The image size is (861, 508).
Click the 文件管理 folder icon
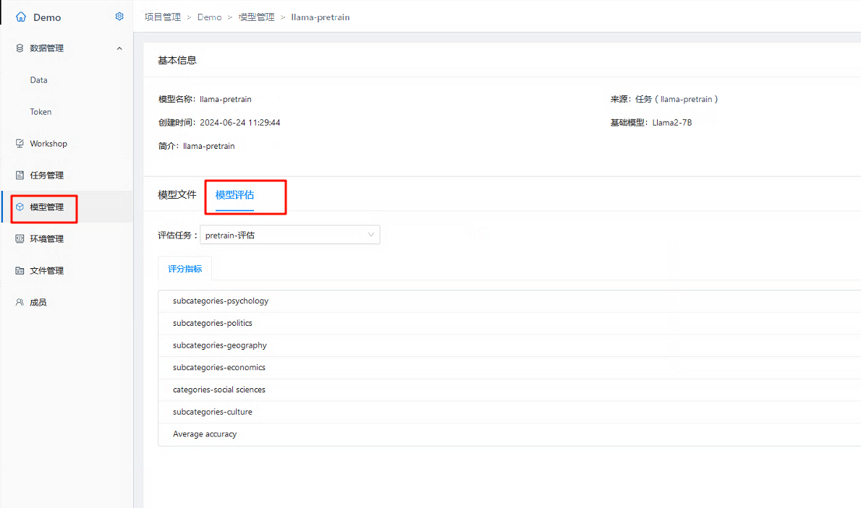[20, 271]
